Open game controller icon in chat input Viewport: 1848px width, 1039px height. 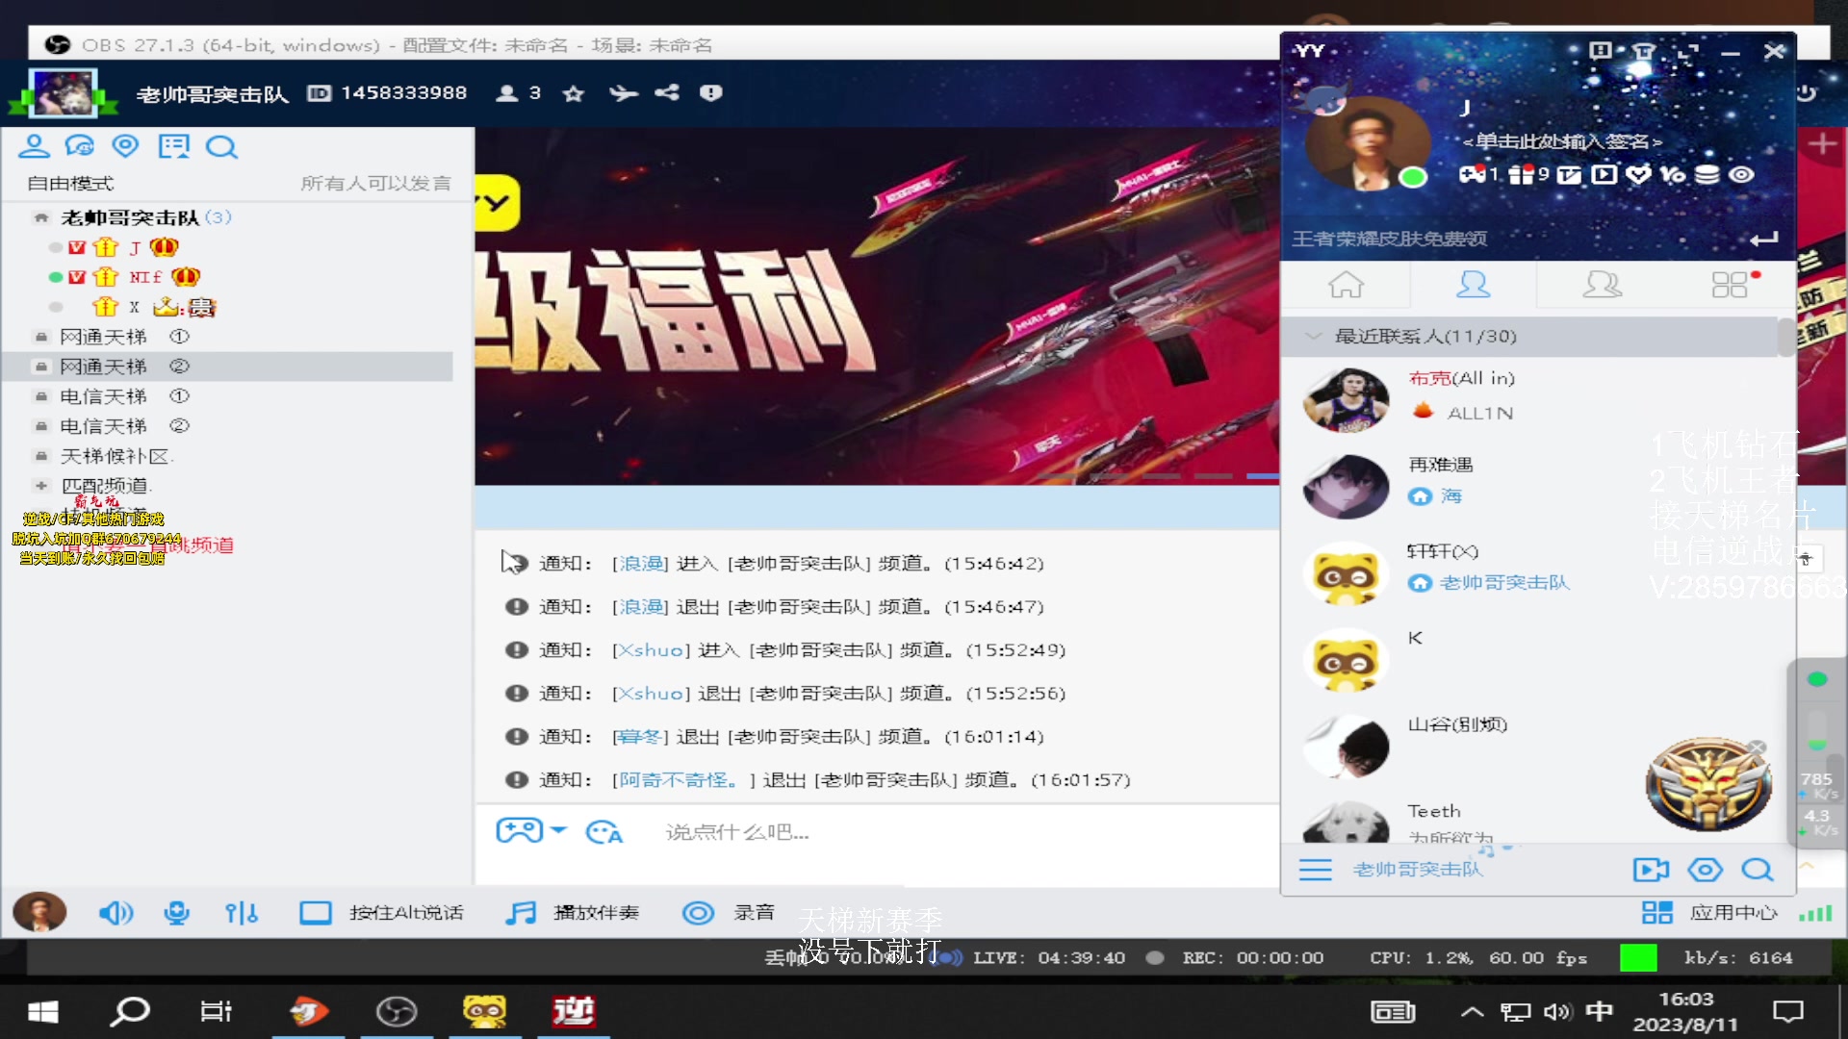(520, 830)
